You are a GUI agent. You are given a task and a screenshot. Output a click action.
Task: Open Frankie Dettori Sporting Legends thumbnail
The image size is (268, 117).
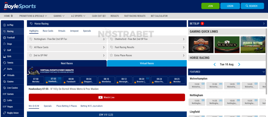253,45
